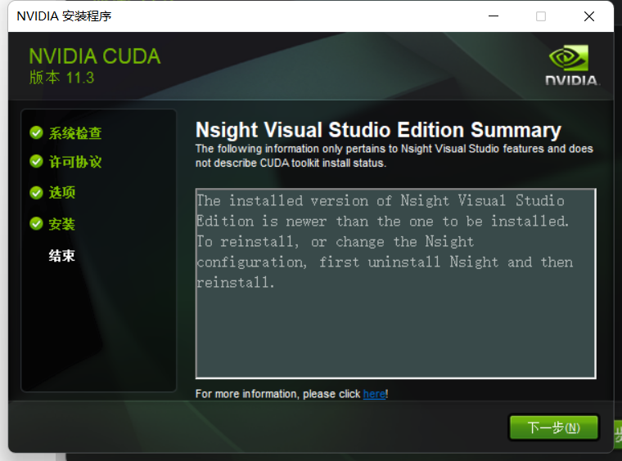Click inside the Nsight summary message box
This screenshot has height=461, width=622.
pos(395,284)
